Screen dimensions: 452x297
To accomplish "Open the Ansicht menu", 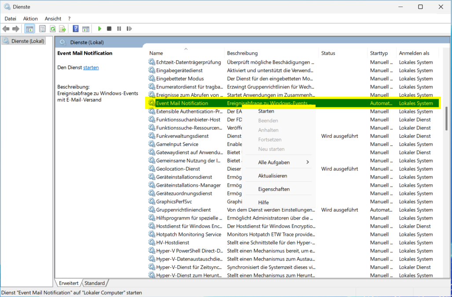I will coord(53,18).
